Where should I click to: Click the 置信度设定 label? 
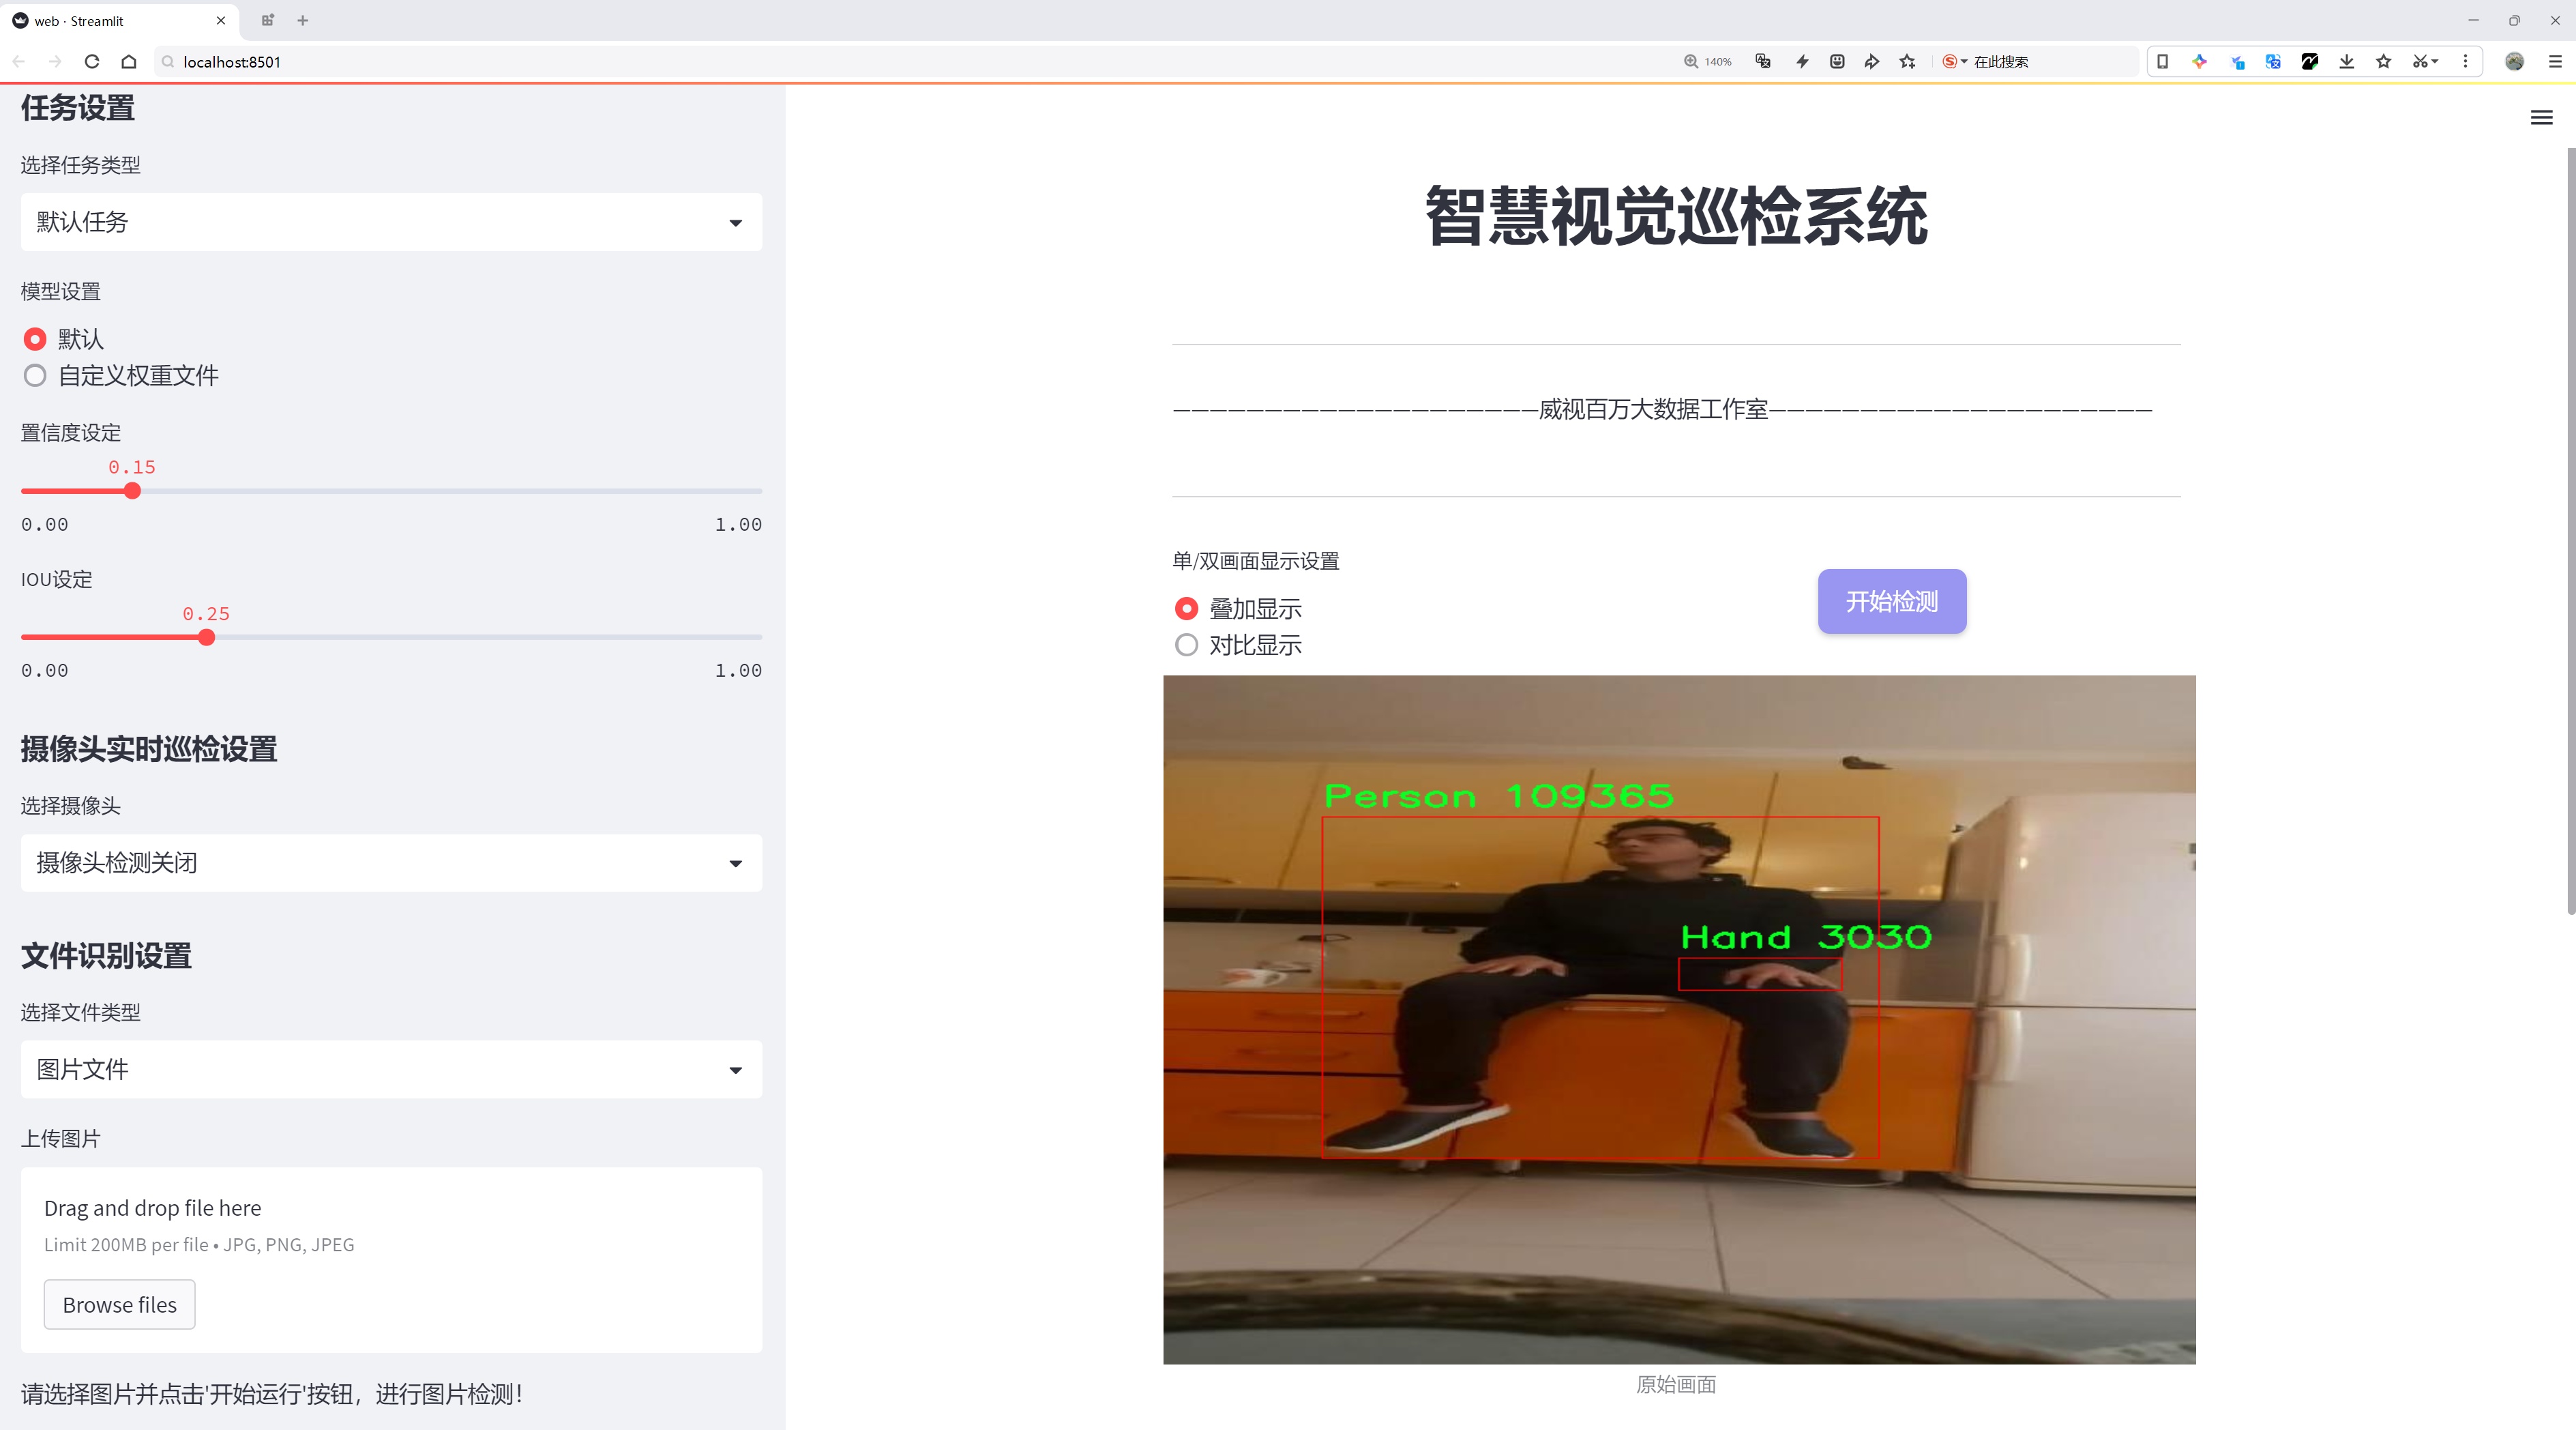(71, 433)
